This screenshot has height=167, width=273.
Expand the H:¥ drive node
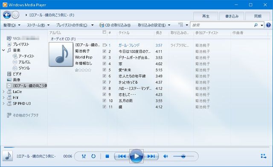[3, 98]
